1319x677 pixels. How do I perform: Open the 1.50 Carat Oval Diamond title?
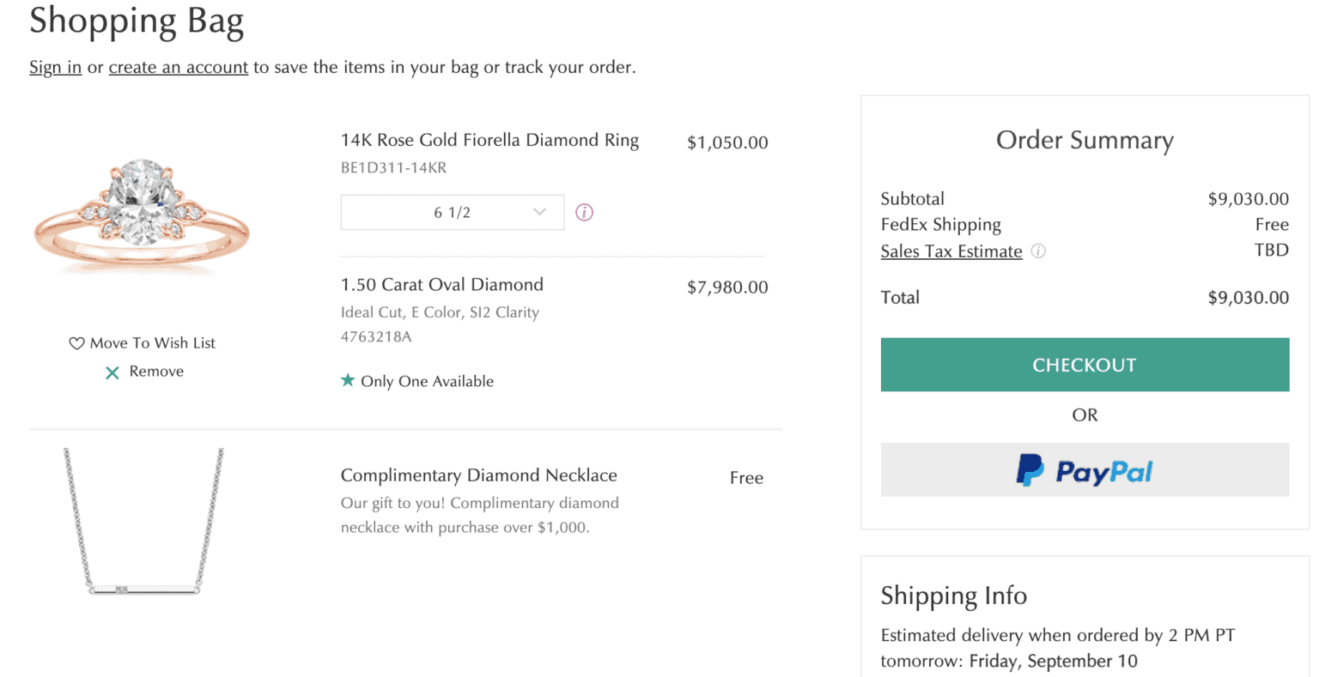point(441,285)
